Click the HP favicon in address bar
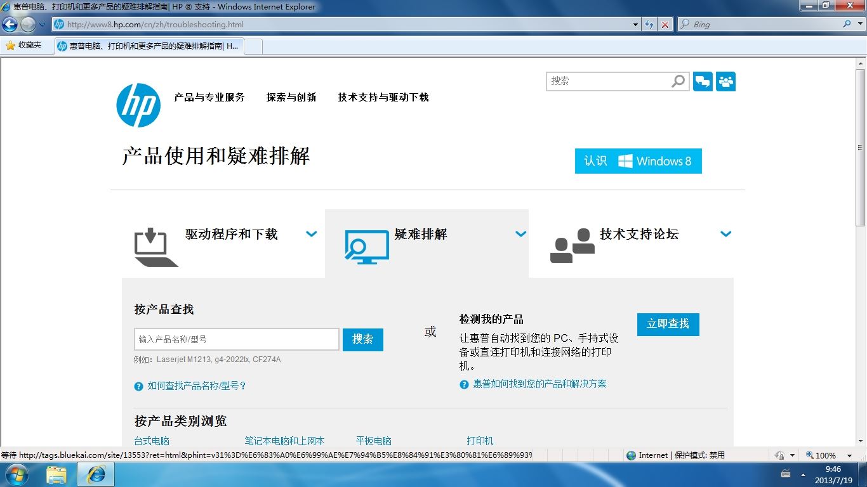Screen dimensions: 867x487 click(x=59, y=25)
